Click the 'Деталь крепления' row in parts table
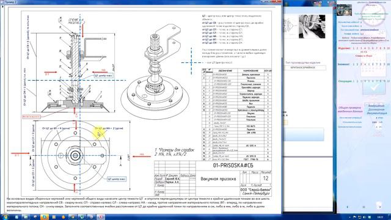 237,75
